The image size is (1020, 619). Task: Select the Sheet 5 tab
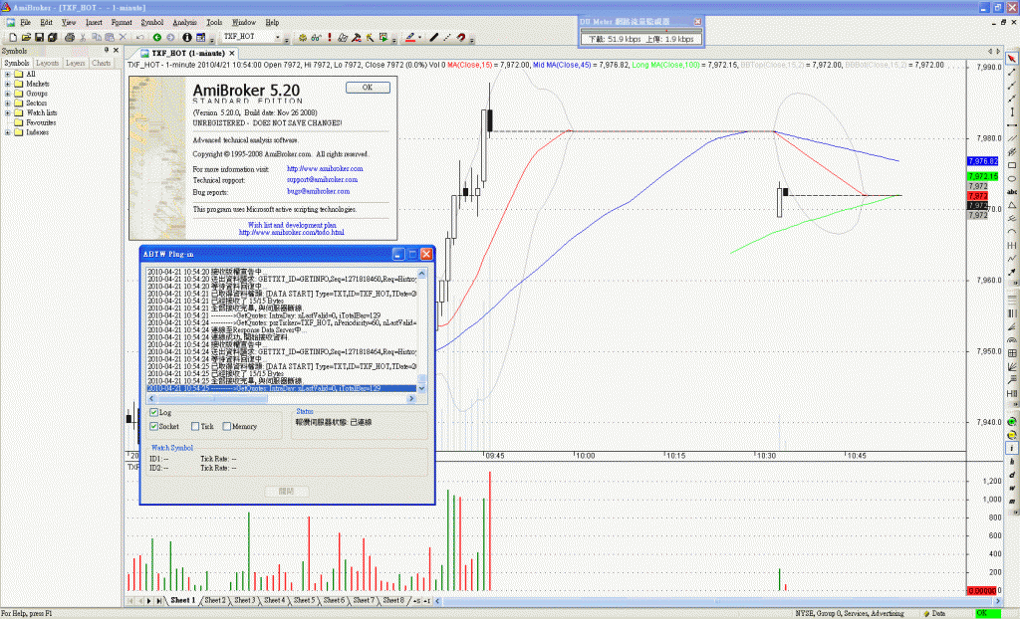[304, 601]
